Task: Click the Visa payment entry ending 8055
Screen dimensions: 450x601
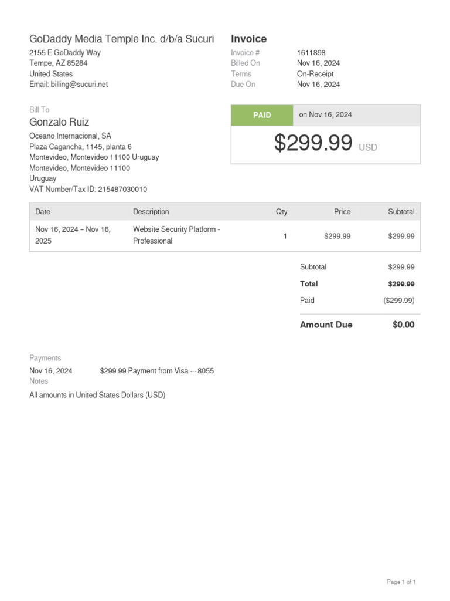Action: (x=156, y=371)
